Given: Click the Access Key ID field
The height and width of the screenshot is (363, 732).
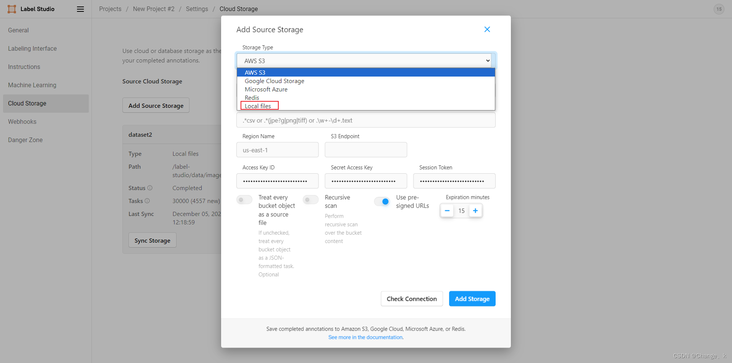Looking at the screenshot, I should point(278,181).
